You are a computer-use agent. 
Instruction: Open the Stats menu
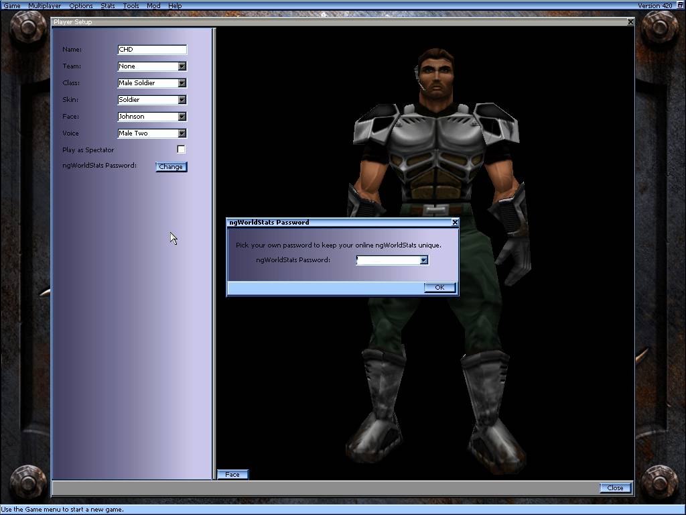coord(108,5)
